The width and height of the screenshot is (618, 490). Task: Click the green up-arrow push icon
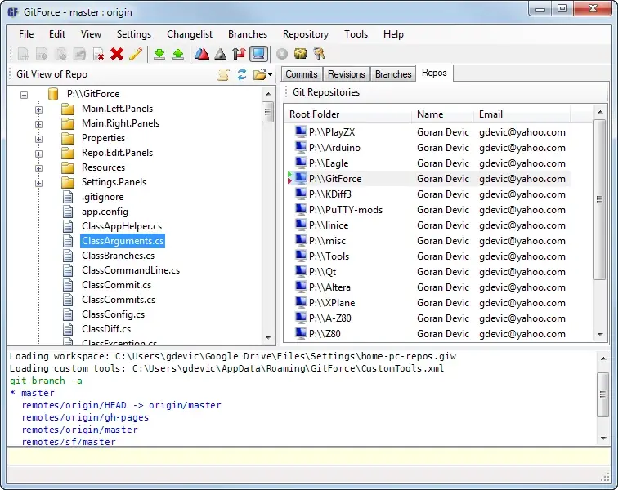pos(177,54)
